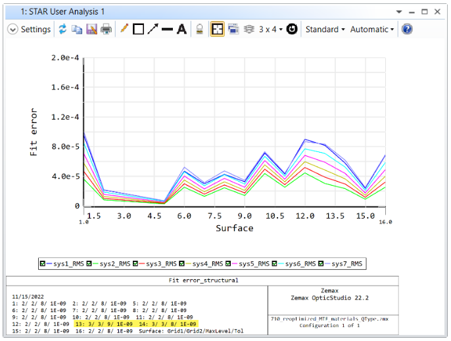
Task: Select the text annotation 'A' tool
Action: (181, 29)
